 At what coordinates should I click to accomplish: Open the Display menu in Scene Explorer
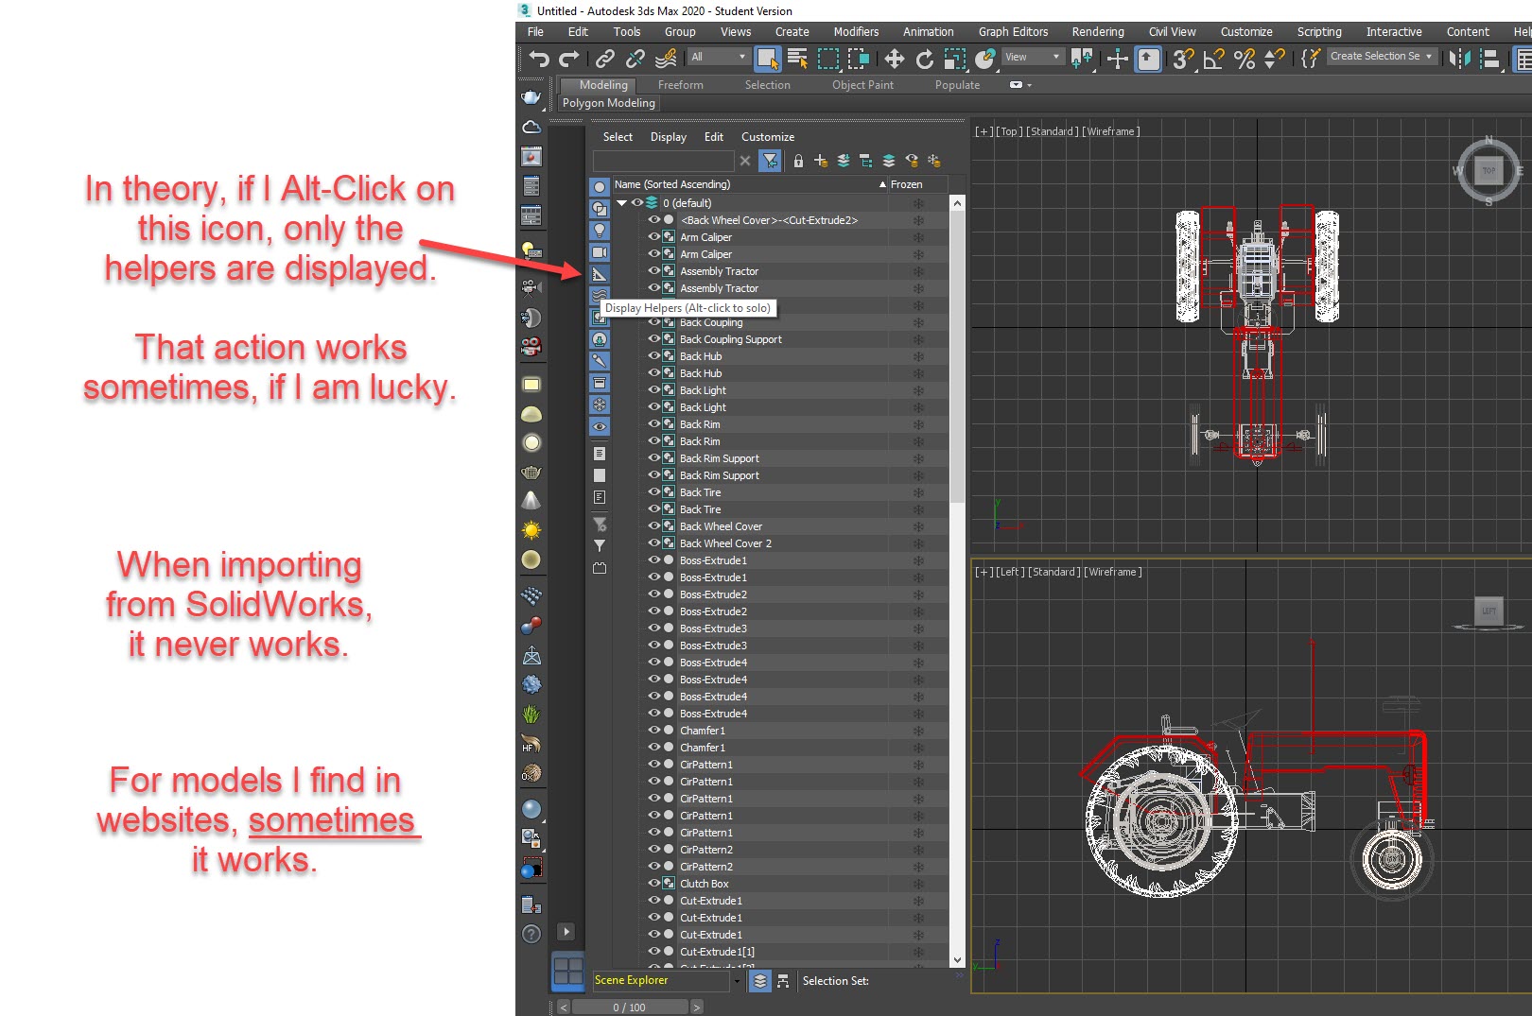tap(669, 137)
